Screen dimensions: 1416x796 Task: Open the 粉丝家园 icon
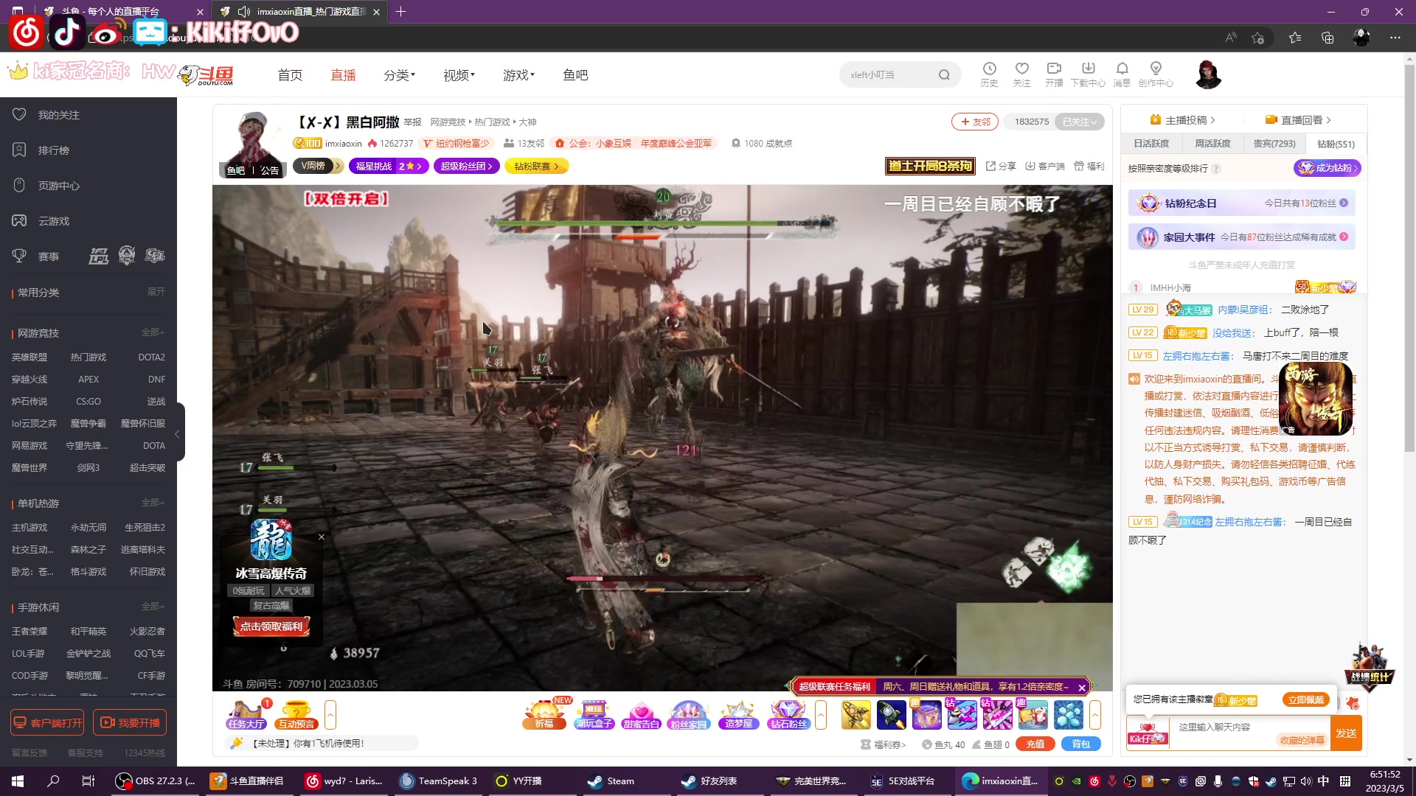(688, 715)
